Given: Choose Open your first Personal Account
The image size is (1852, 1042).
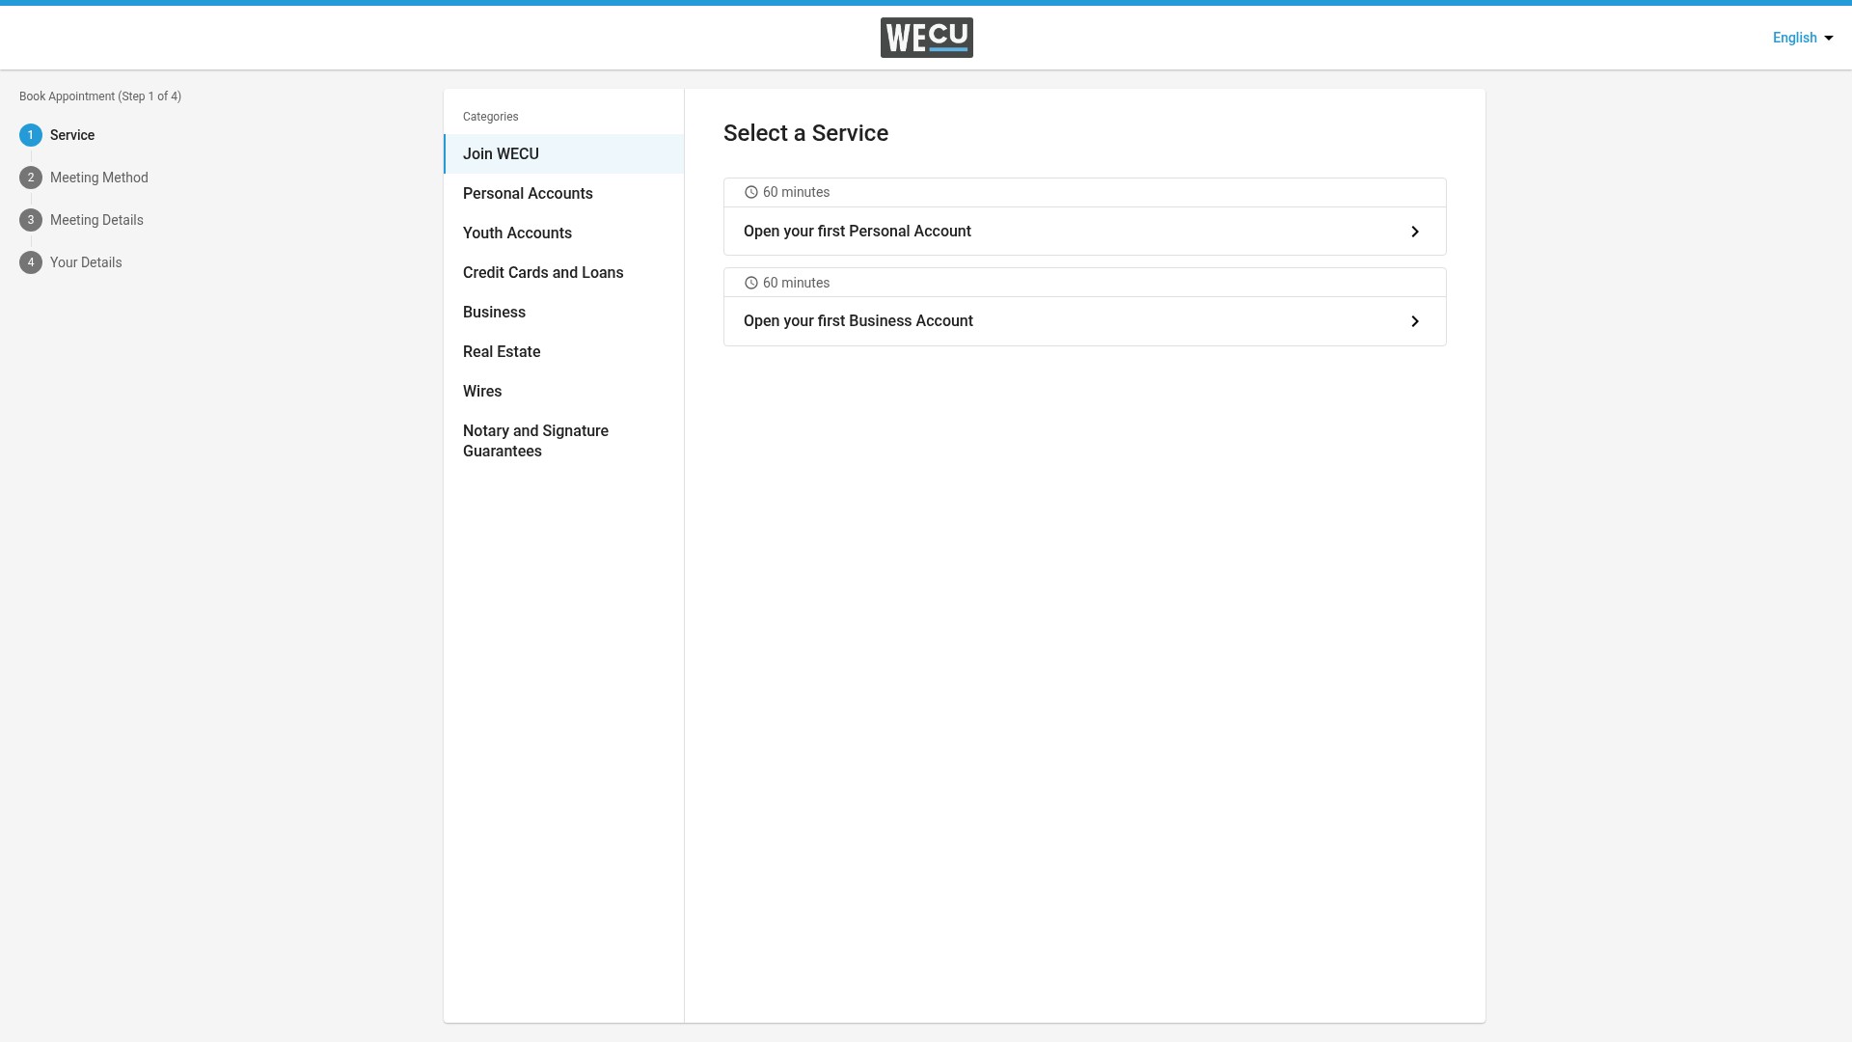Looking at the screenshot, I should 1084,232.
